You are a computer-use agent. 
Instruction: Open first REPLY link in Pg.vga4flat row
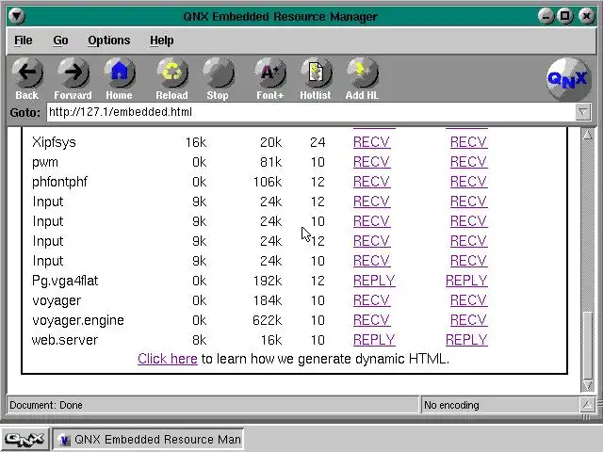(x=374, y=281)
